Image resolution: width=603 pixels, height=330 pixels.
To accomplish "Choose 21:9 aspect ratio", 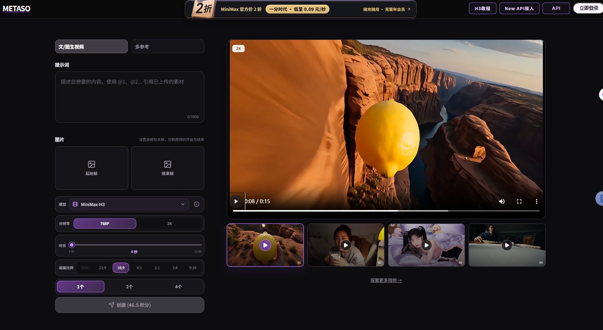I will 103,268.
